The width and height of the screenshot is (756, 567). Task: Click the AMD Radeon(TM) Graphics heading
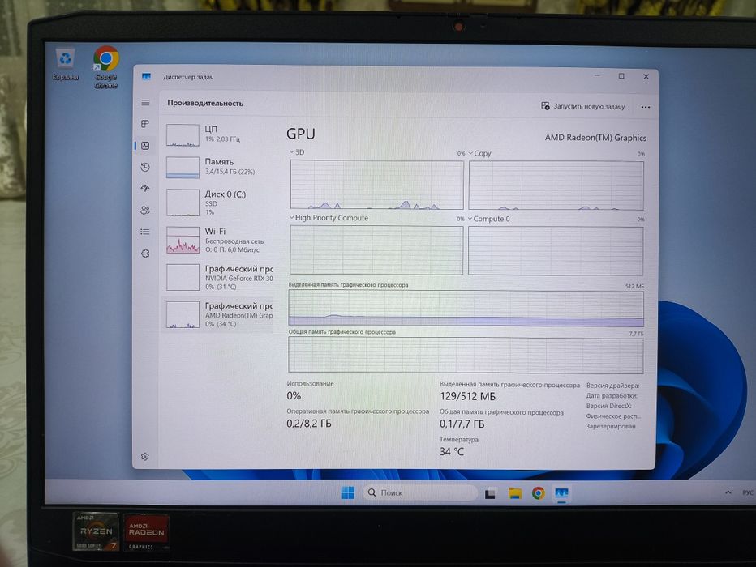click(595, 138)
